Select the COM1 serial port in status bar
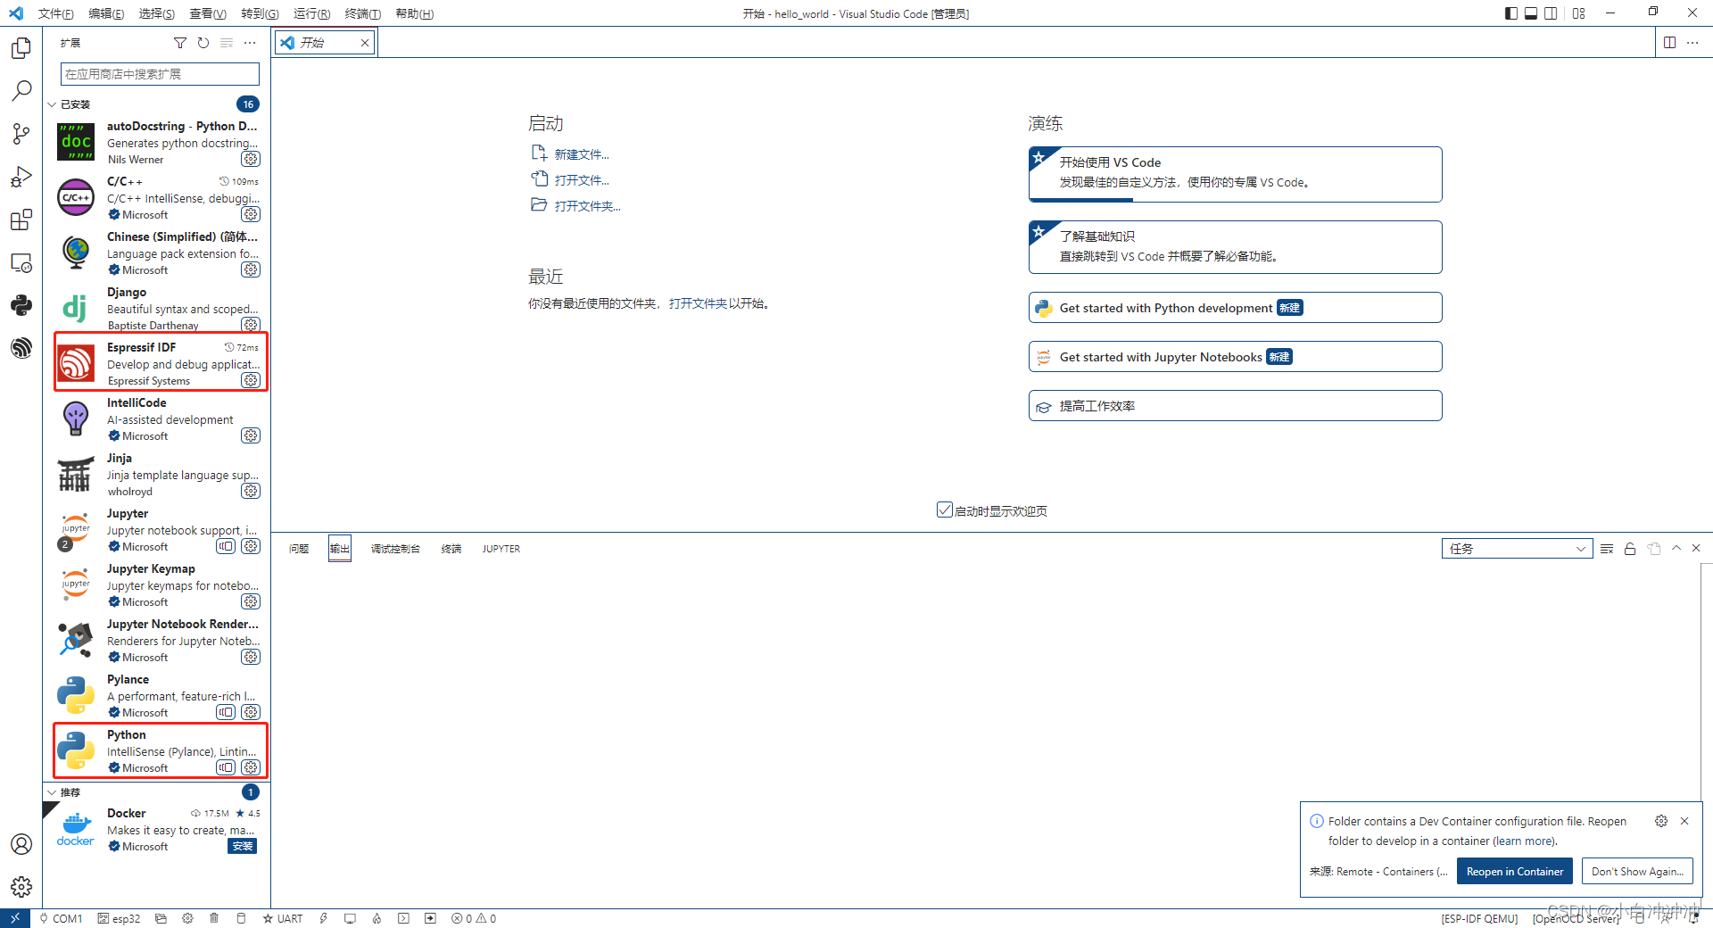Image resolution: width=1713 pixels, height=928 pixels. pos(61,918)
